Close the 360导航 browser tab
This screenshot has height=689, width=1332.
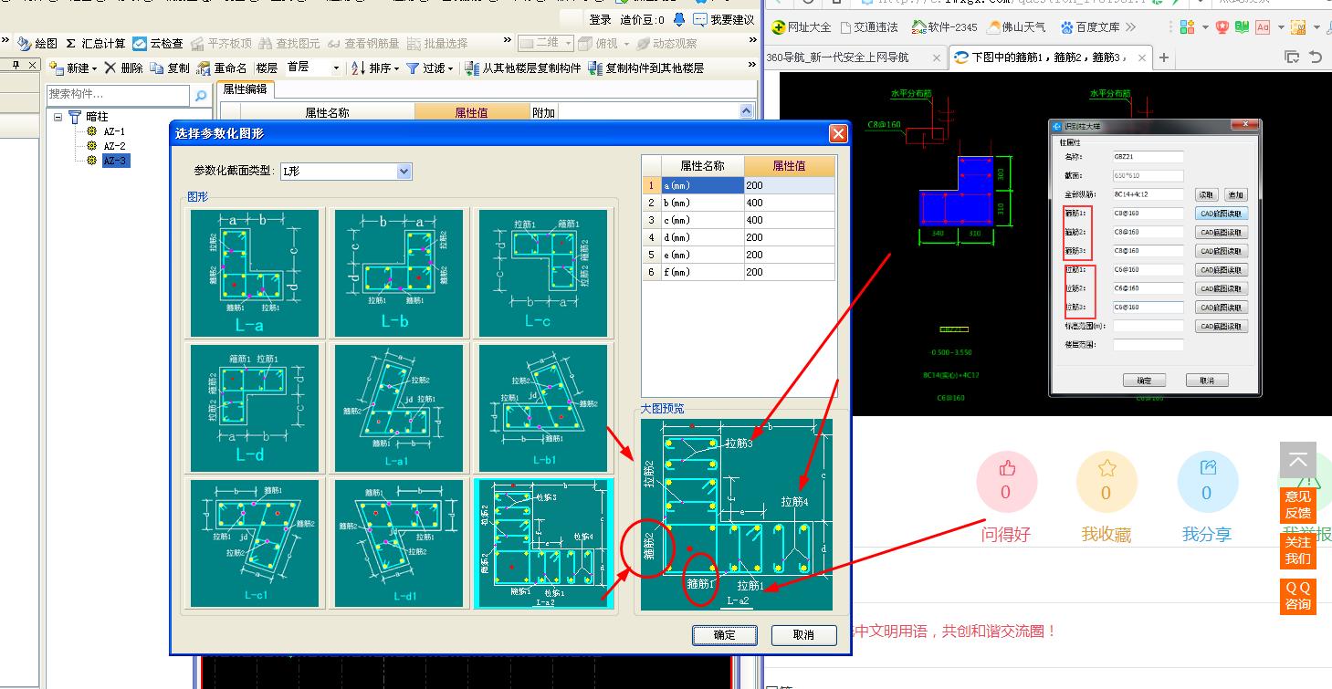click(937, 57)
